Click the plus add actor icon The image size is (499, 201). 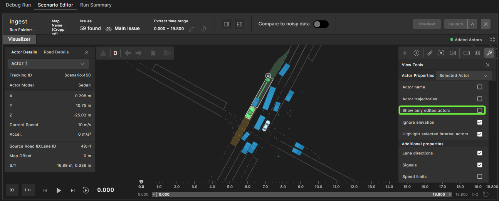pyautogui.click(x=405, y=53)
